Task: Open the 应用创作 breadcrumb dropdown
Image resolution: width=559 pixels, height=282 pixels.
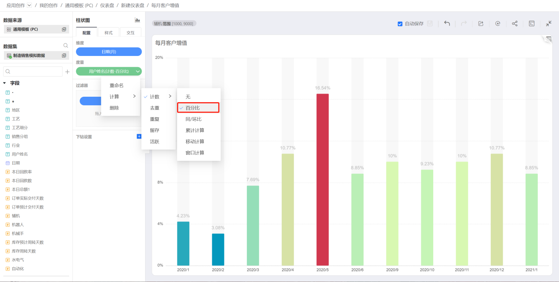Action: (x=30, y=5)
